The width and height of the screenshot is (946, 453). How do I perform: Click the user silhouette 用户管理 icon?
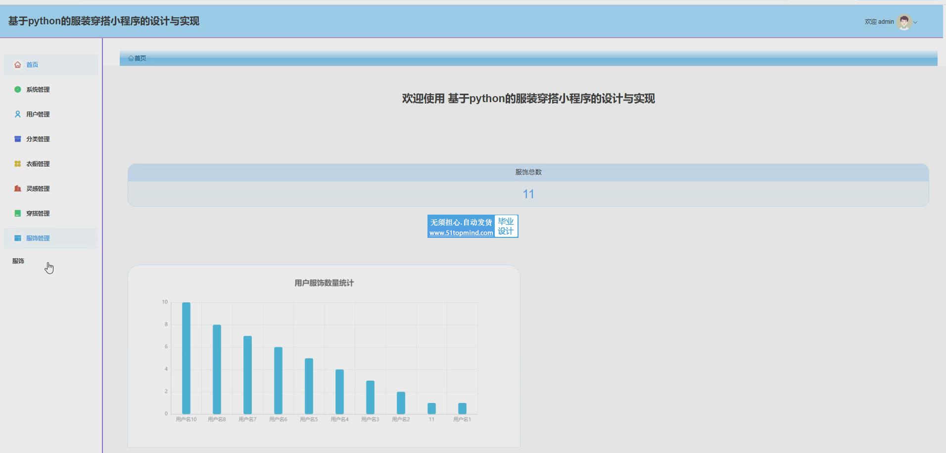tap(18, 114)
